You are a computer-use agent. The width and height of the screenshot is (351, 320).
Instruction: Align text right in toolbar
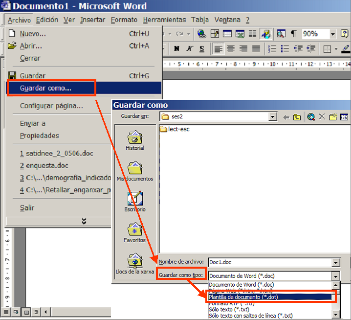[x=243, y=48]
